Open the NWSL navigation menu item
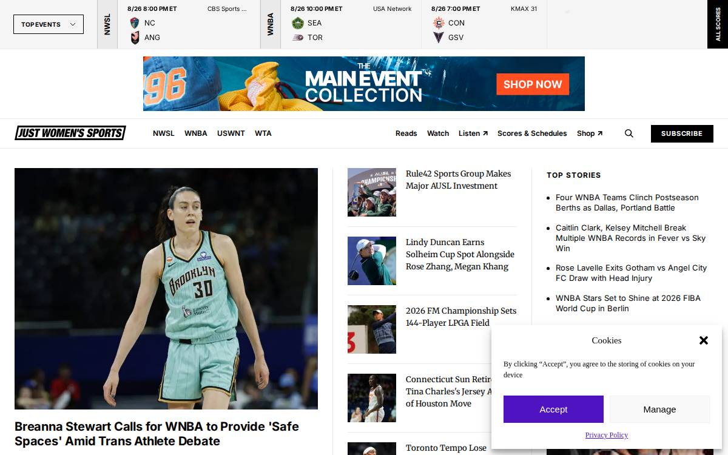 point(164,133)
